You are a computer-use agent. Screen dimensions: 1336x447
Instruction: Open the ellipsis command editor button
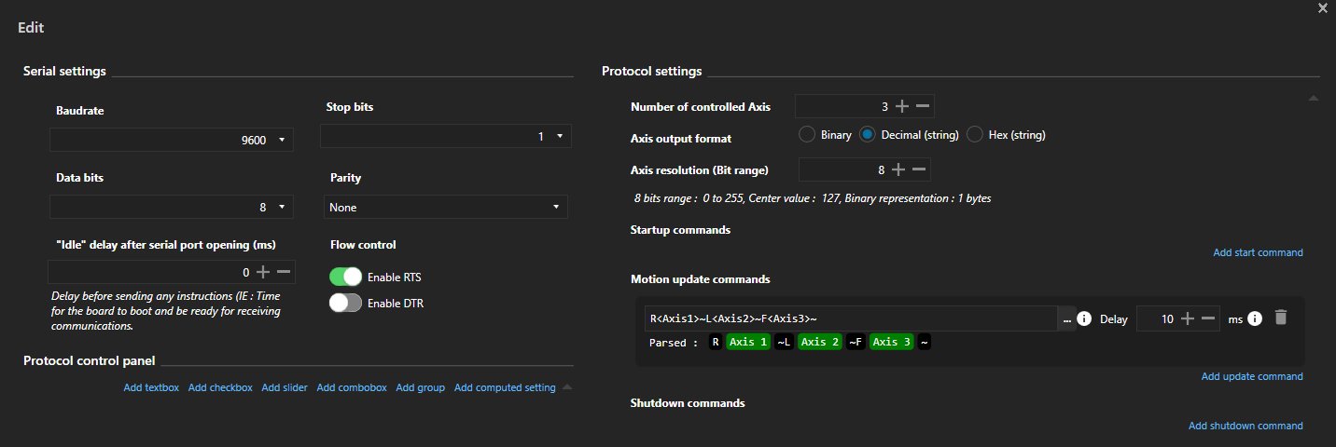tap(1067, 319)
